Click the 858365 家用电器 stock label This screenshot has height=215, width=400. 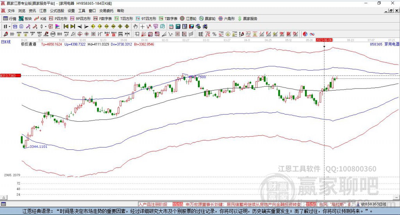(x=384, y=44)
